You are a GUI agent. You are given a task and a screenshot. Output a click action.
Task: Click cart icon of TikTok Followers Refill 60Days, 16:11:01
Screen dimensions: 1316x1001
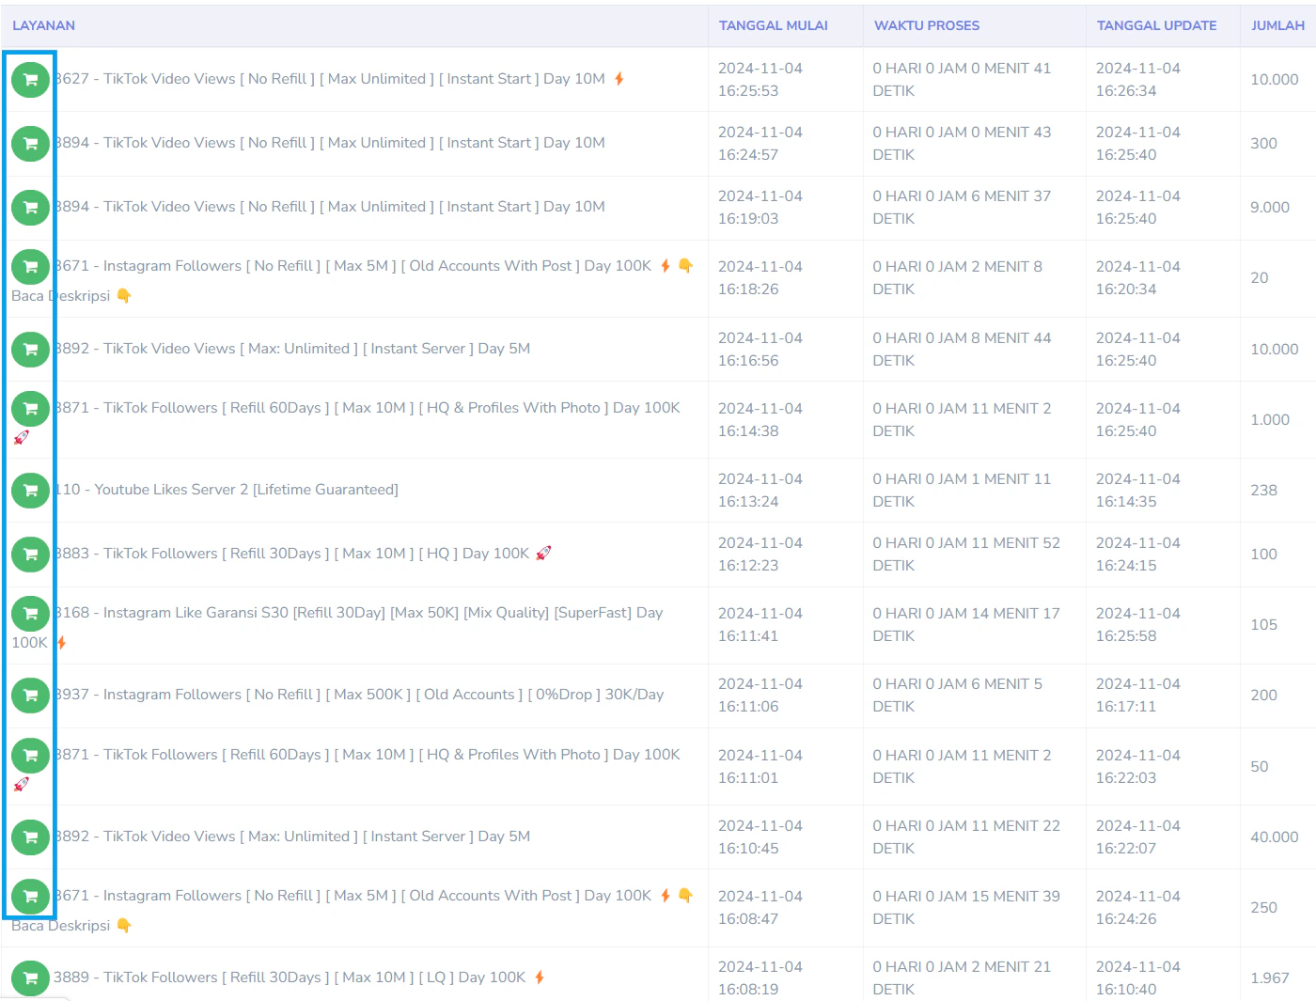(x=30, y=756)
